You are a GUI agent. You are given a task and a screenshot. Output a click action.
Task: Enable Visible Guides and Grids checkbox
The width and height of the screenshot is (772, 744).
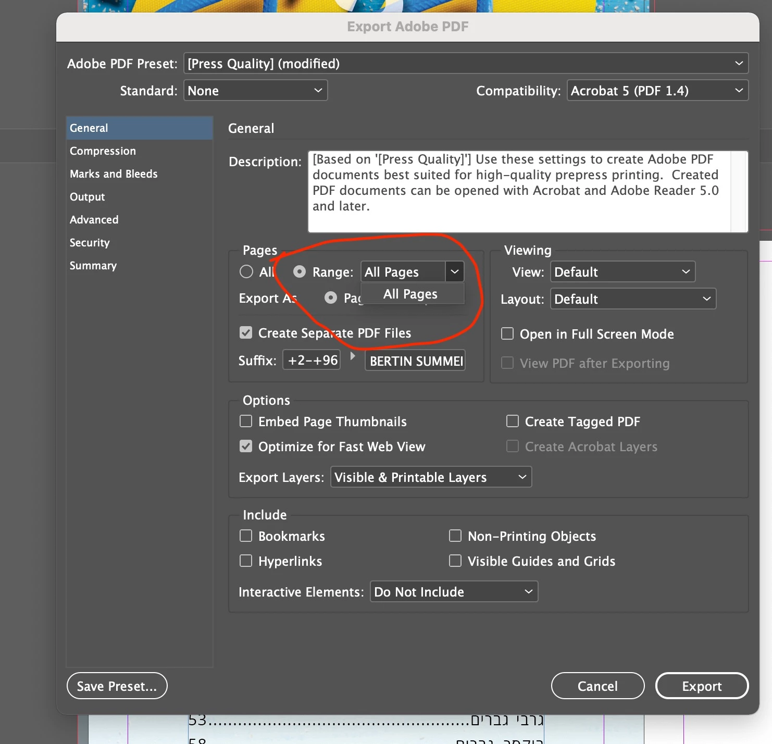455,561
